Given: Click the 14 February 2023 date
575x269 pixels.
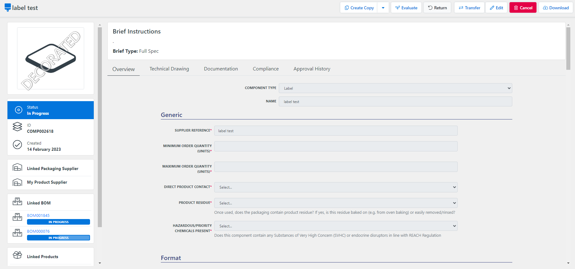Looking at the screenshot, I should coord(44,149).
